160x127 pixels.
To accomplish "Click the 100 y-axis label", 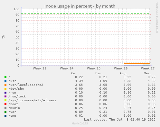I will pos(16,9).
